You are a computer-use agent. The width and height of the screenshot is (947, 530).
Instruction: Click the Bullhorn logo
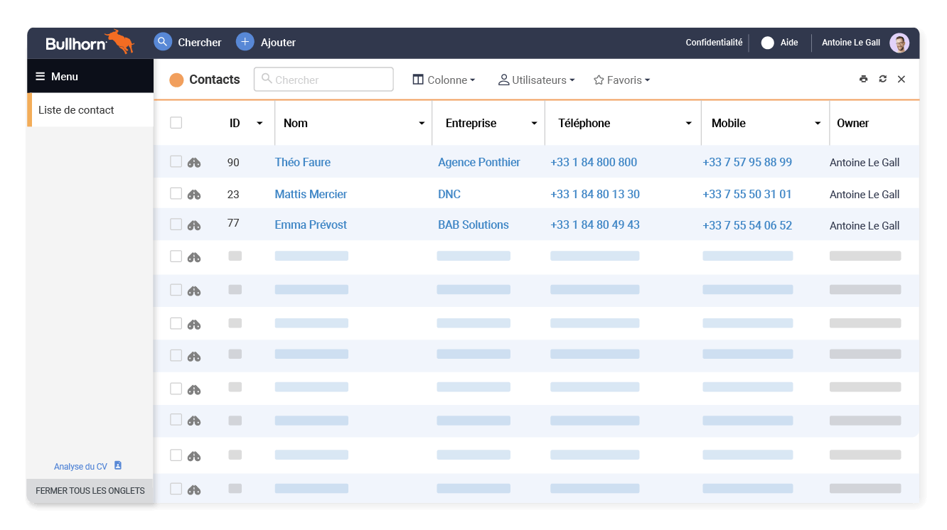click(x=89, y=43)
